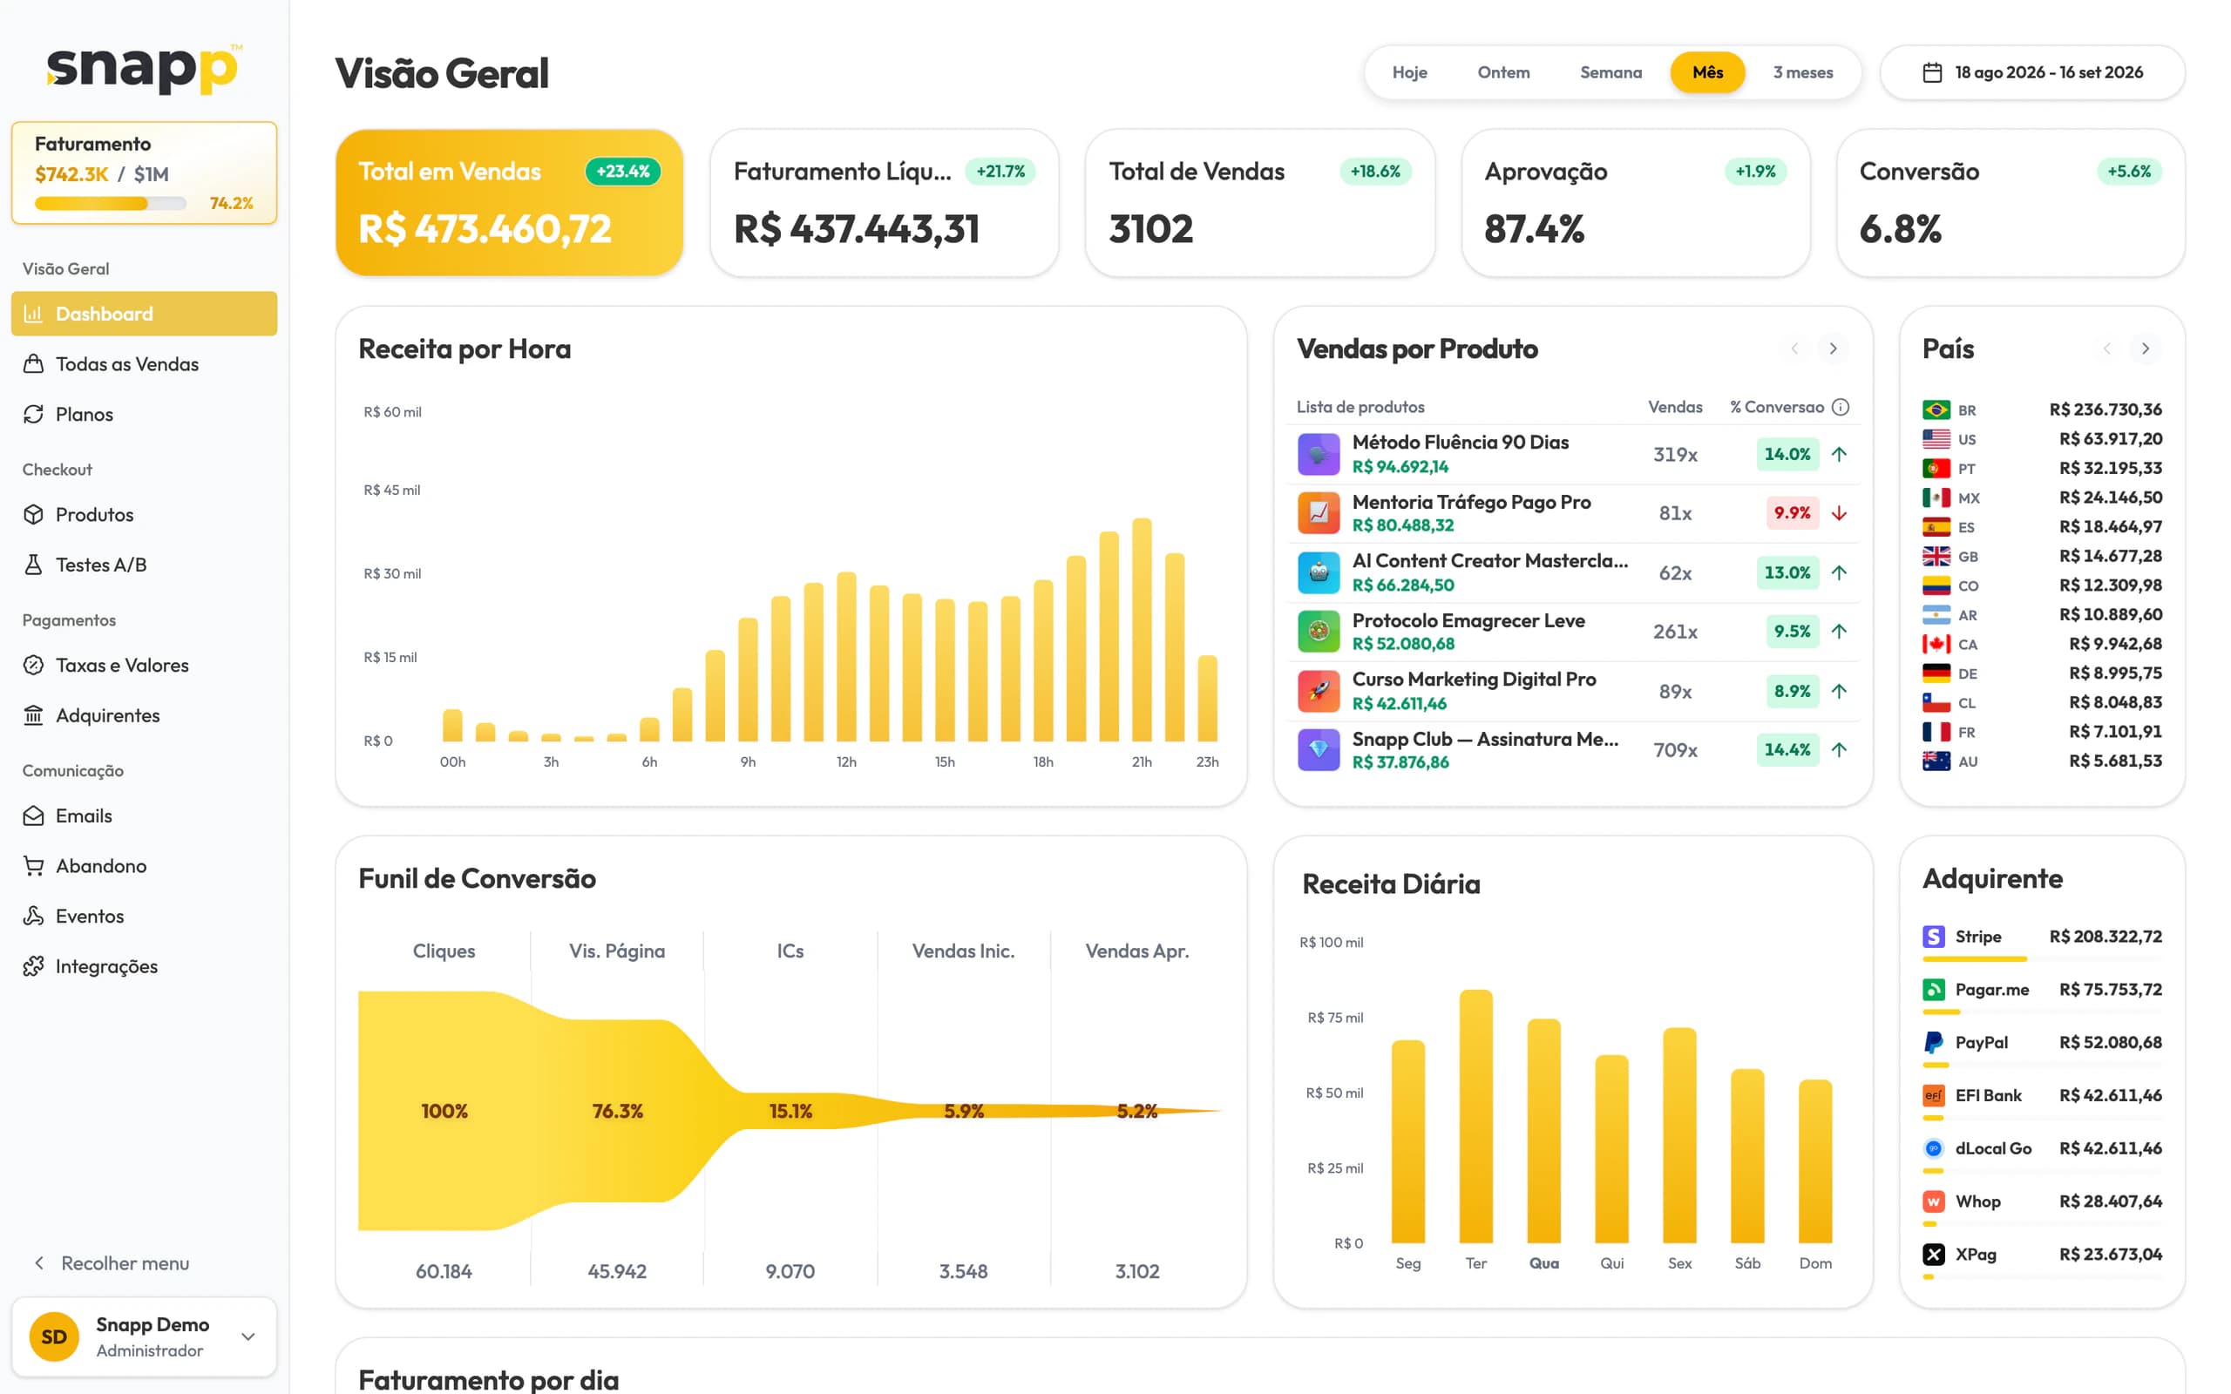Image resolution: width=2231 pixels, height=1394 pixels.
Task: Click the Total de Vendas card
Action: (1259, 203)
